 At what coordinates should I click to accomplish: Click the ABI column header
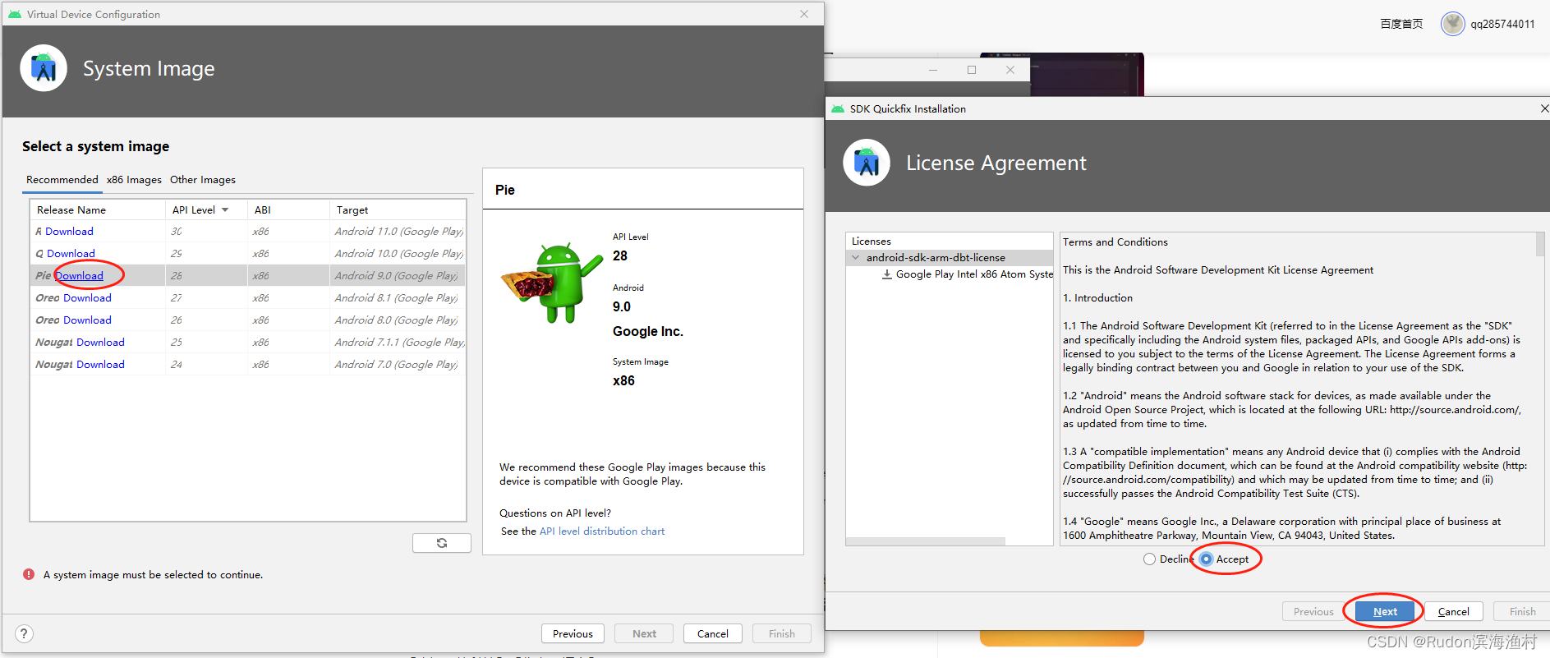tap(288, 210)
